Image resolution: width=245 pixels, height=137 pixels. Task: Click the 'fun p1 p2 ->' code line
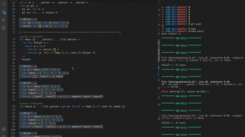29,6
